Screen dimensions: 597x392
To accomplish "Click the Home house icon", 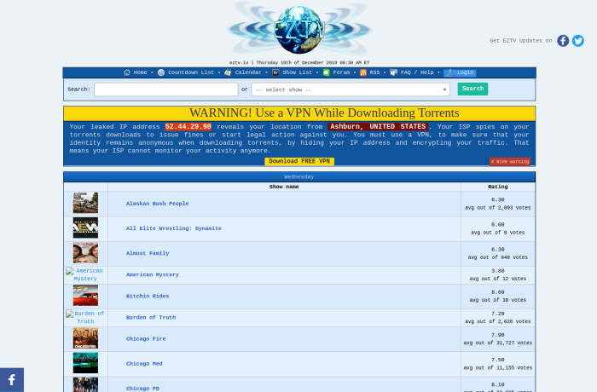I will 127,72.
